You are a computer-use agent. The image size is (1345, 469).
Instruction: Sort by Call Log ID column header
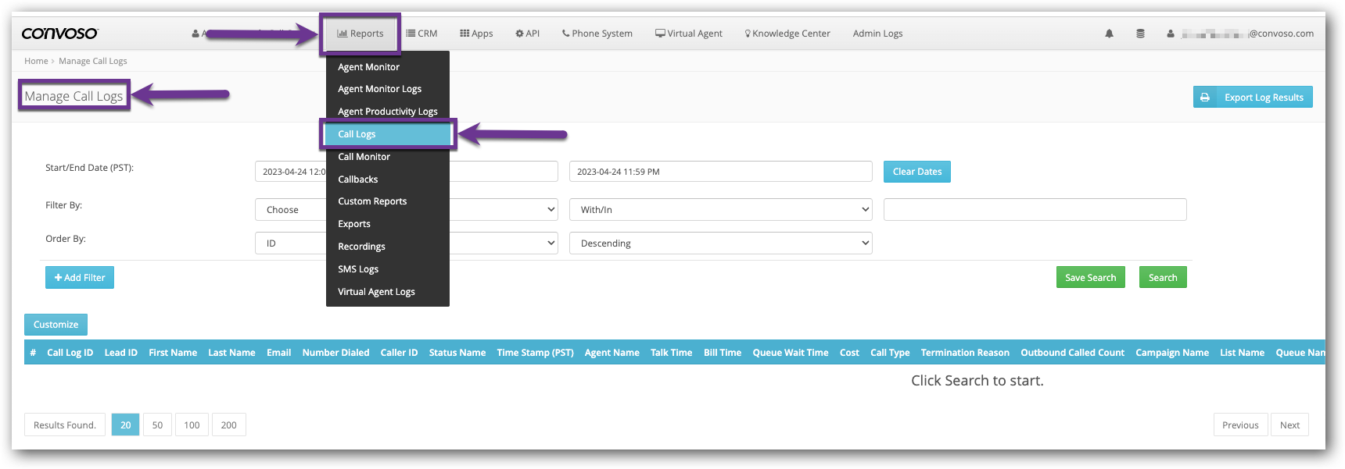70,353
